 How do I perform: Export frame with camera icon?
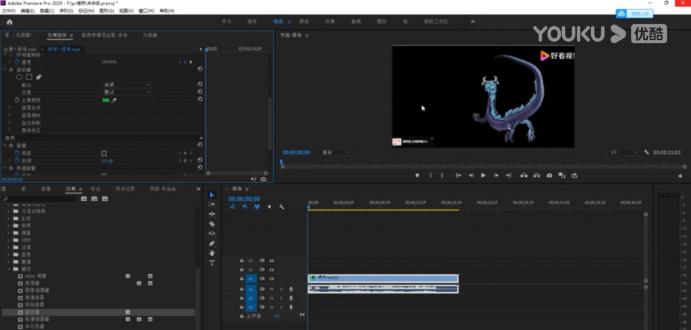click(549, 175)
